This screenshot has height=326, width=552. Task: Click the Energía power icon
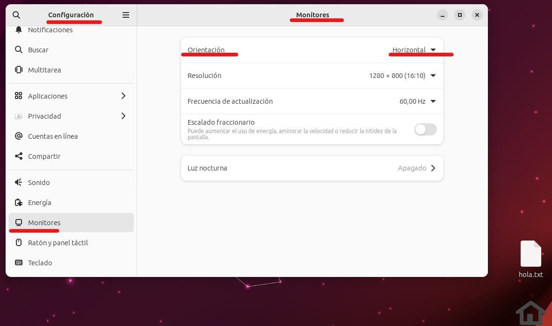coord(19,202)
